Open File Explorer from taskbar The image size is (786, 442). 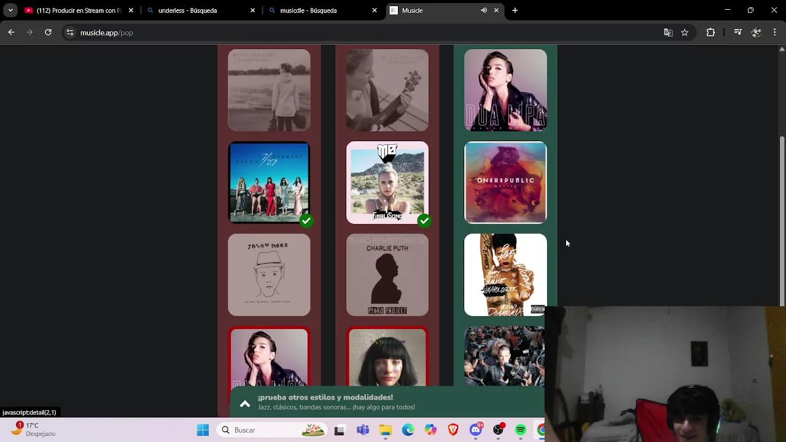point(385,430)
